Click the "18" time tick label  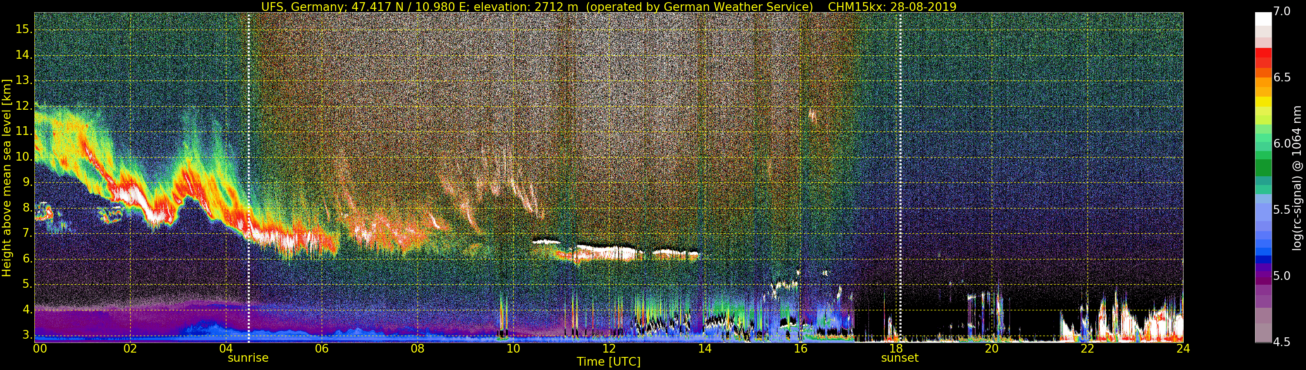point(896,349)
